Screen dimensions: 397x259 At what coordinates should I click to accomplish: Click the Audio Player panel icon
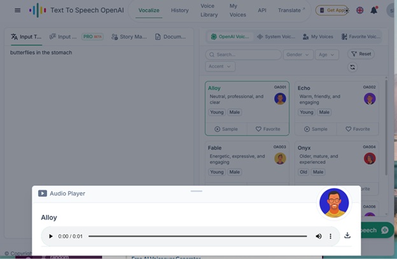tap(42, 193)
